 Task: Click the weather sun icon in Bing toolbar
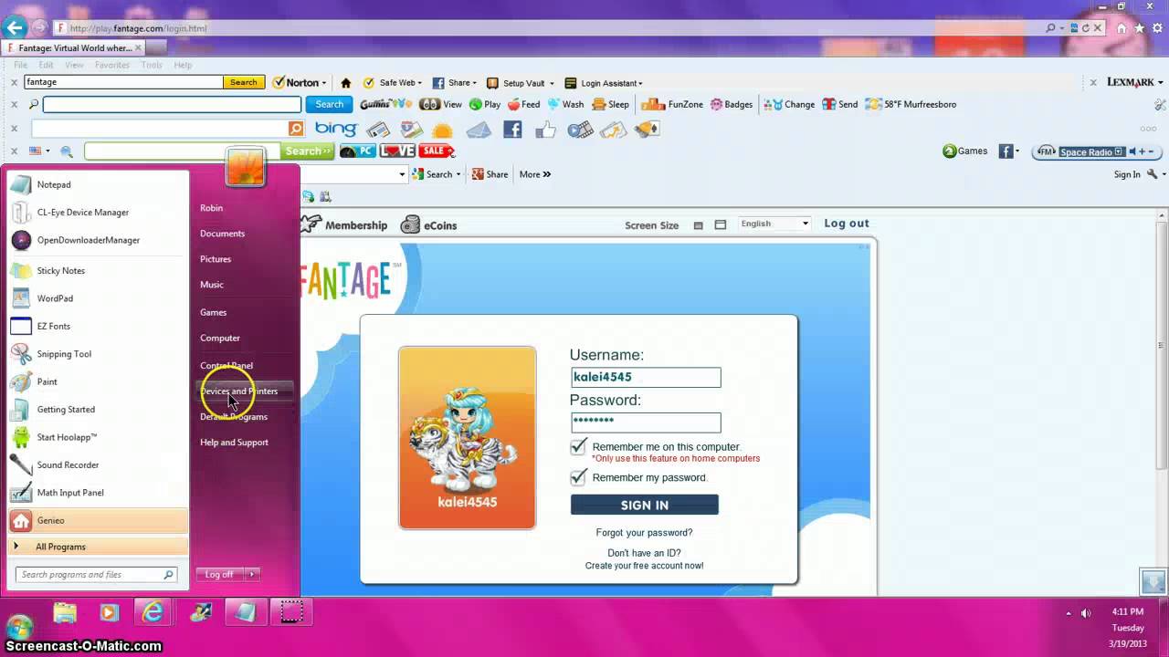442,130
